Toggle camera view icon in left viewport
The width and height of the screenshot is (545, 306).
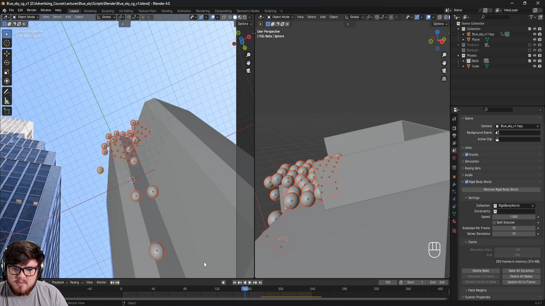coord(248,70)
